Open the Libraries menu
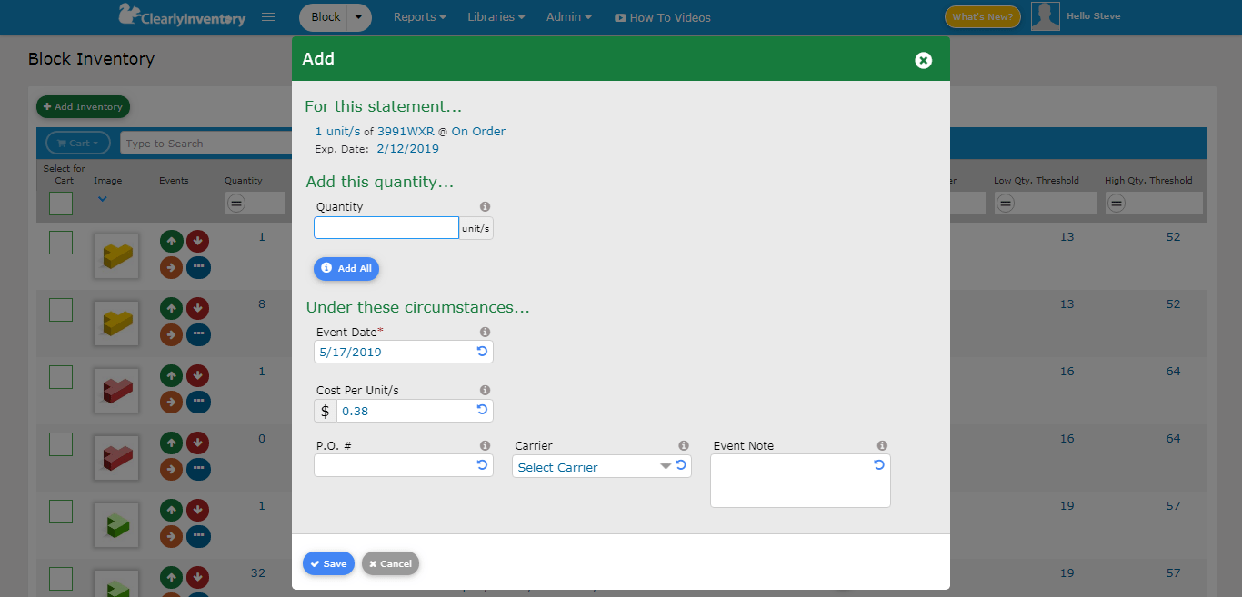Image resolution: width=1242 pixels, height=597 pixels. pos(496,17)
